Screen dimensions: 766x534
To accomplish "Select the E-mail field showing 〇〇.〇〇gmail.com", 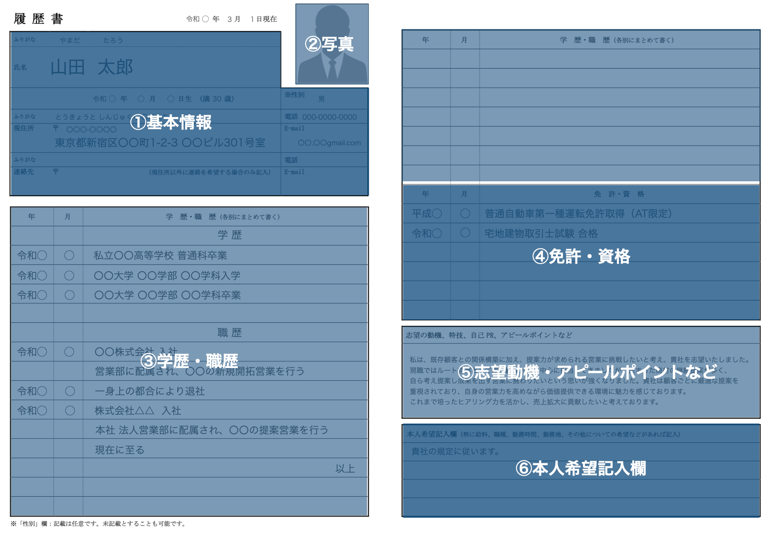I will (330, 142).
